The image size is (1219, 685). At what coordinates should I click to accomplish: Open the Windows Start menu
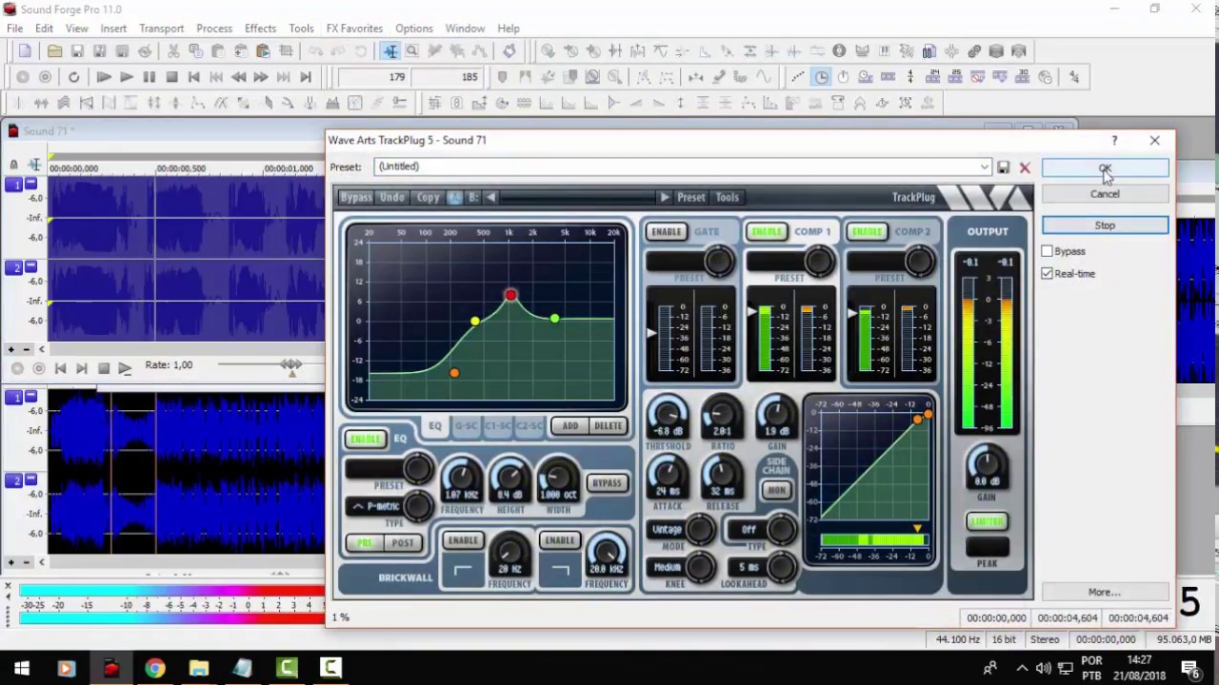(22, 668)
